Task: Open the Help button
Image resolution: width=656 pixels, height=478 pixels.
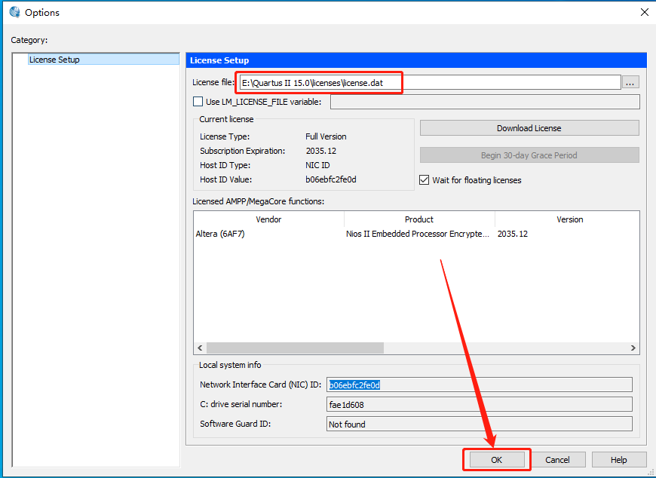Action: (x=619, y=460)
